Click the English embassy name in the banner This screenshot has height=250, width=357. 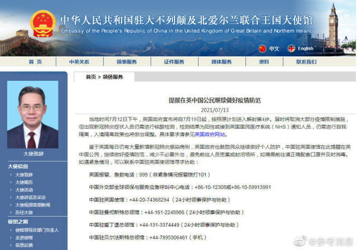[x=187, y=31]
